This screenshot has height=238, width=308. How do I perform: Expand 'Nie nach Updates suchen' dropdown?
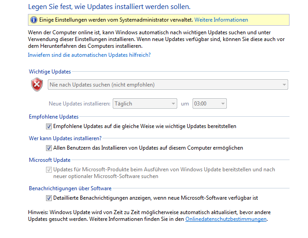(x=168, y=85)
